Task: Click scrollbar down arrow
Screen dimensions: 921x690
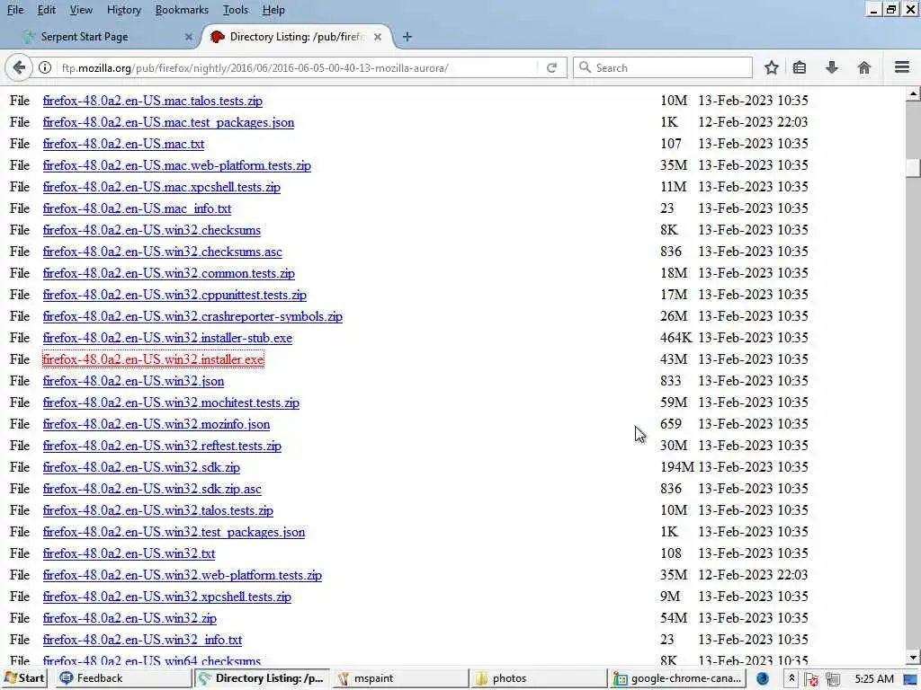Action: click(x=913, y=659)
